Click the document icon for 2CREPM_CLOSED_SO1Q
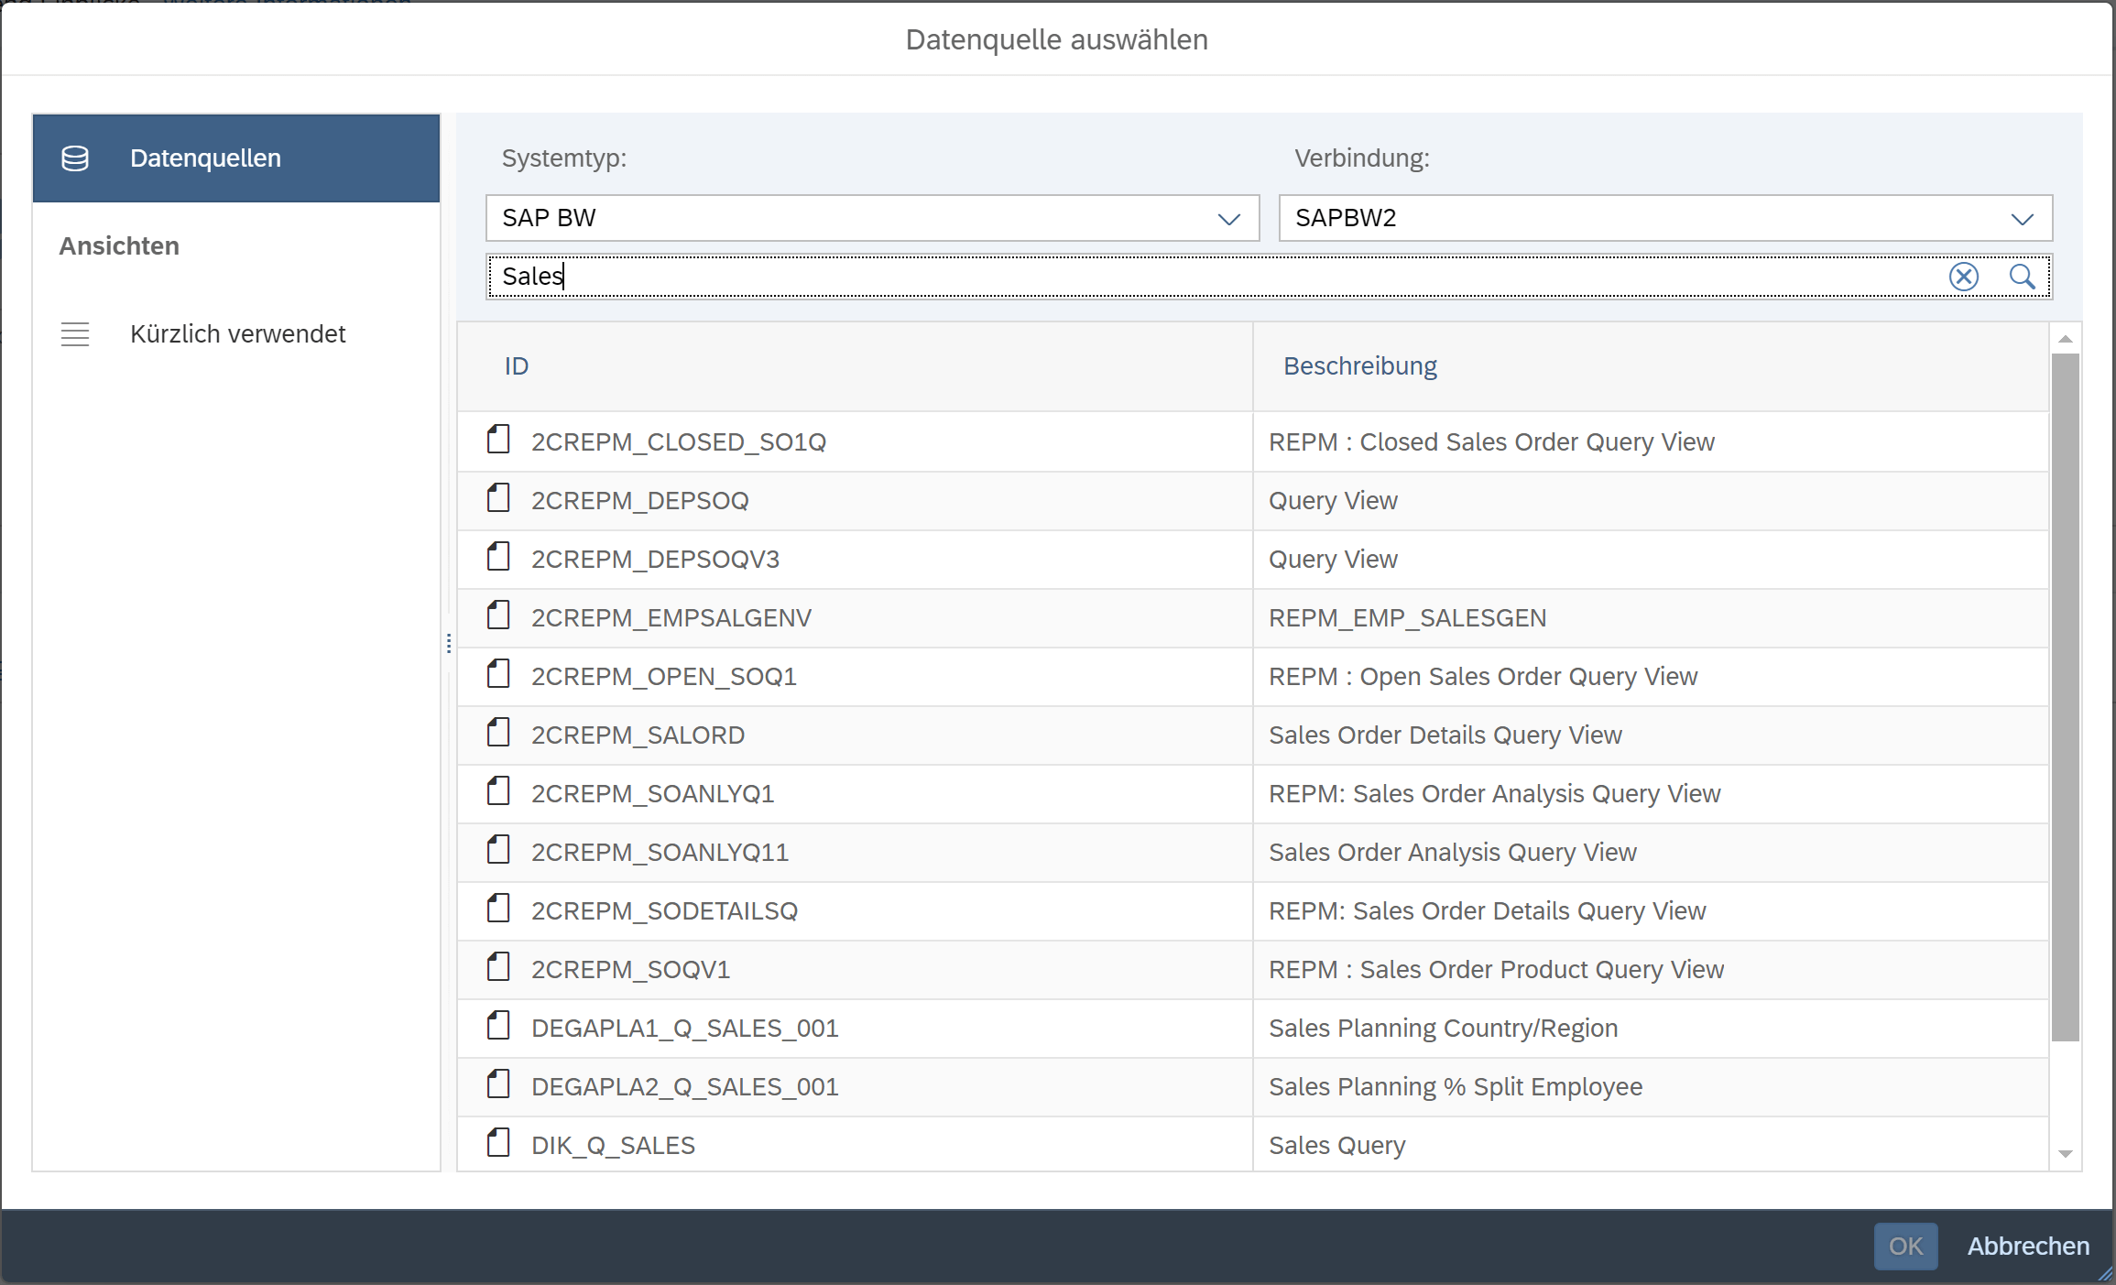The width and height of the screenshot is (2116, 1285). [498, 440]
